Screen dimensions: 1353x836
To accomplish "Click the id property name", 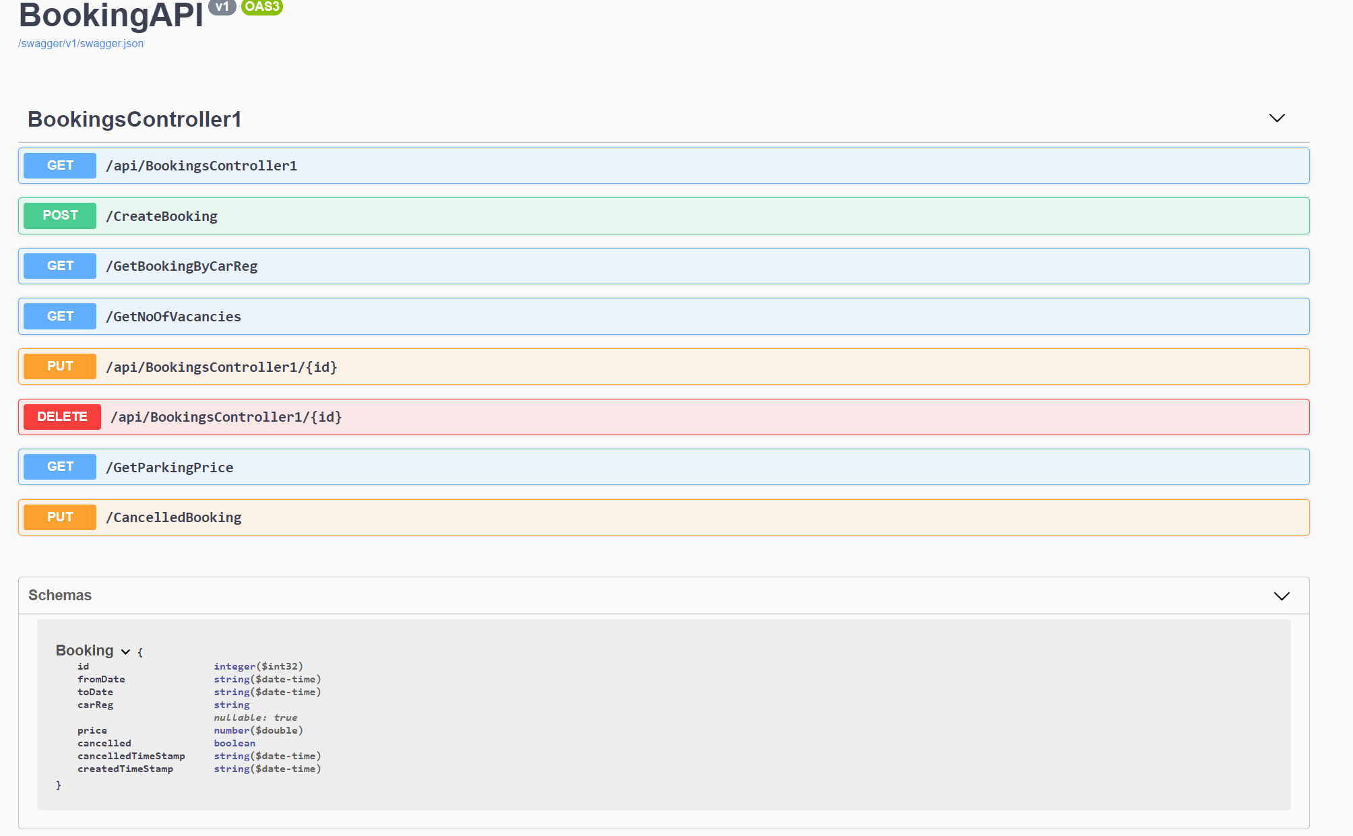I will [x=83, y=666].
